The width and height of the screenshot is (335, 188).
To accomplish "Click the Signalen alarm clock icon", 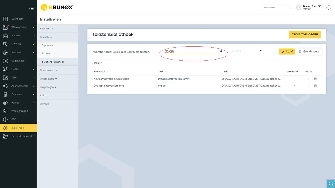I will [x=5, y=44].
